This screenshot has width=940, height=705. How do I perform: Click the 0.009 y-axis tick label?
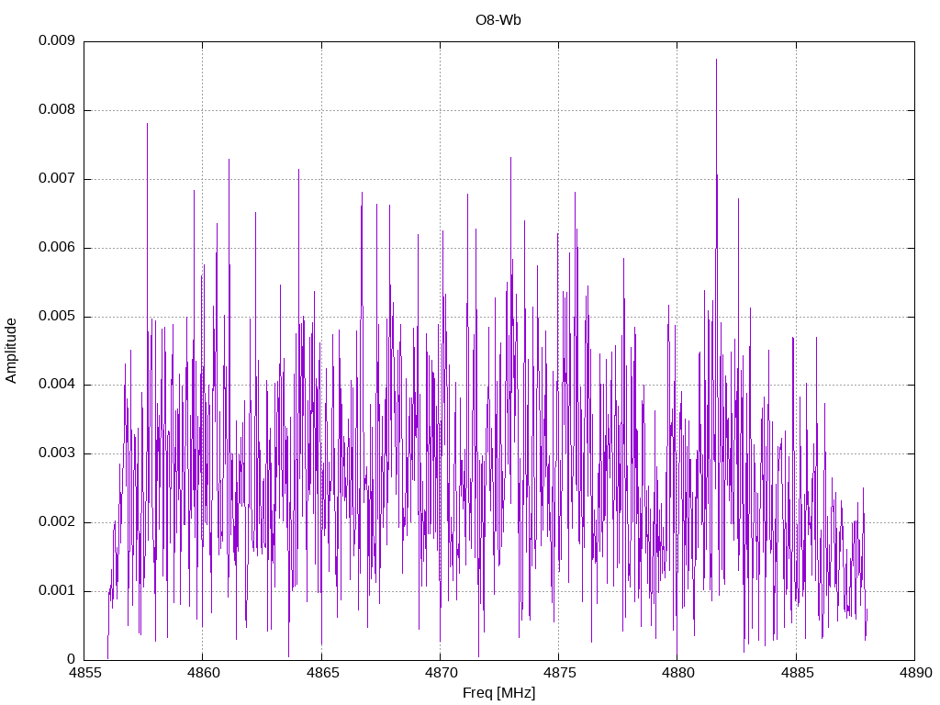point(56,40)
